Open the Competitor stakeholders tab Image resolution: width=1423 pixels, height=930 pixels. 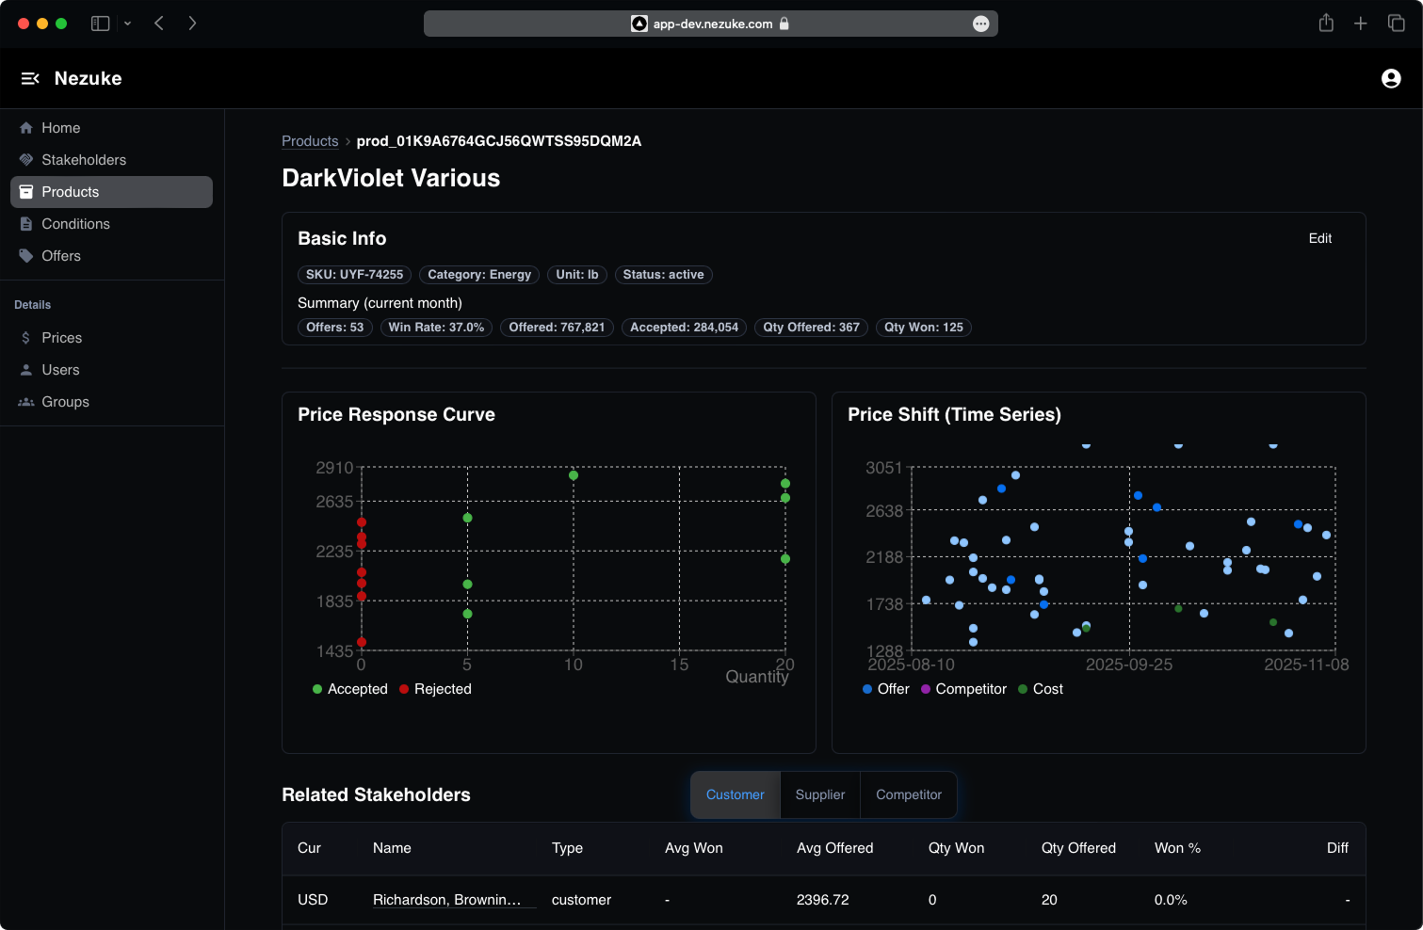(x=908, y=794)
